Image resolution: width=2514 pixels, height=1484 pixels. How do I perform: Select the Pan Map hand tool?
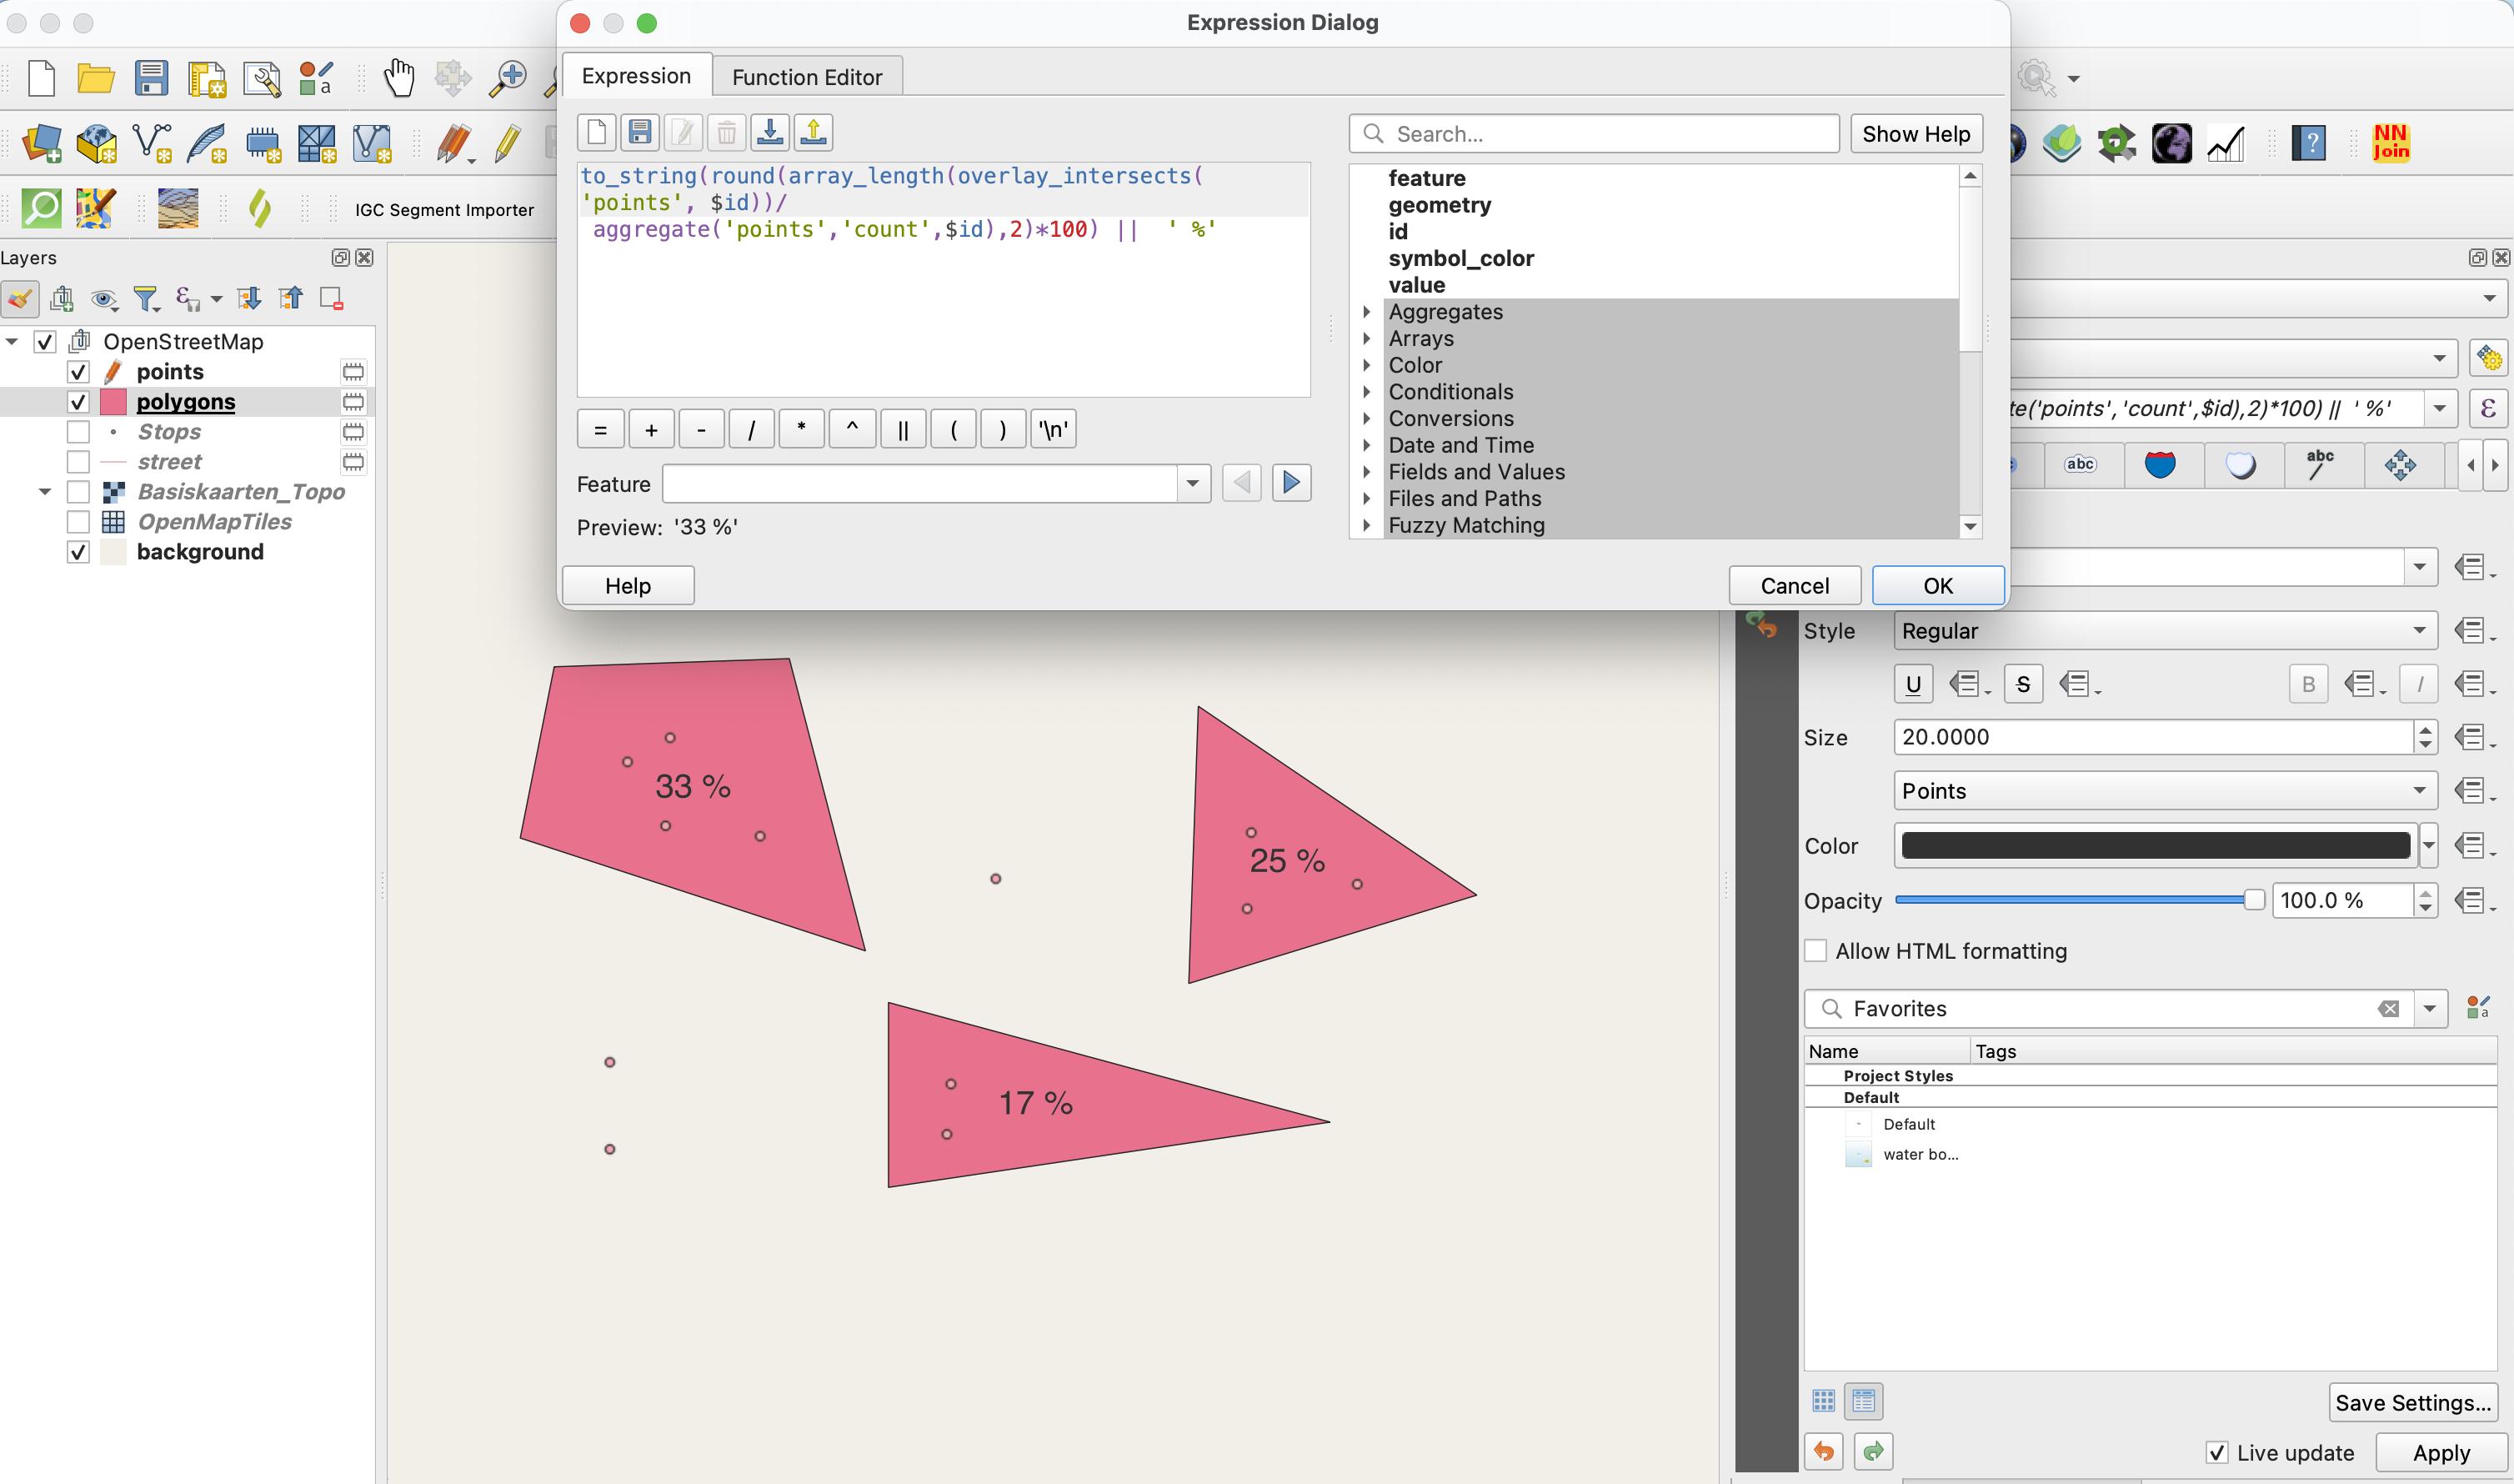pos(398,78)
